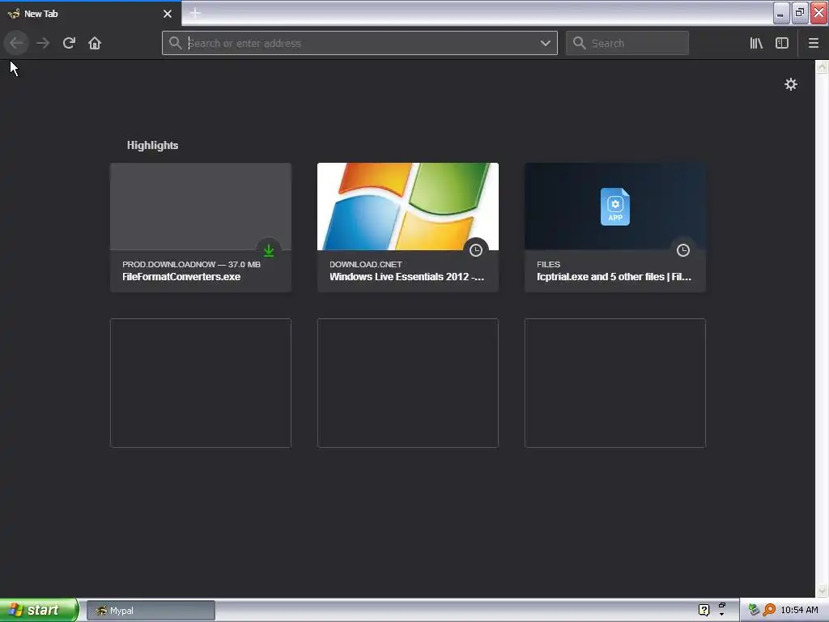Viewport: 829px width, 622px height.
Task: Click the scrollbar up arrow
Action: (822, 66)
